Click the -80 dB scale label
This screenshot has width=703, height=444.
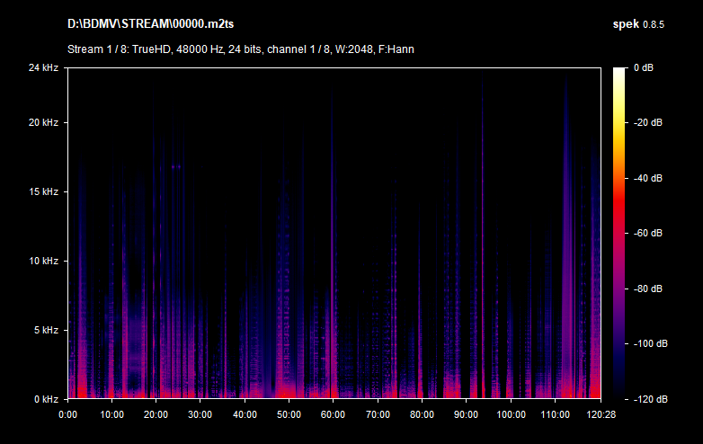647,289
